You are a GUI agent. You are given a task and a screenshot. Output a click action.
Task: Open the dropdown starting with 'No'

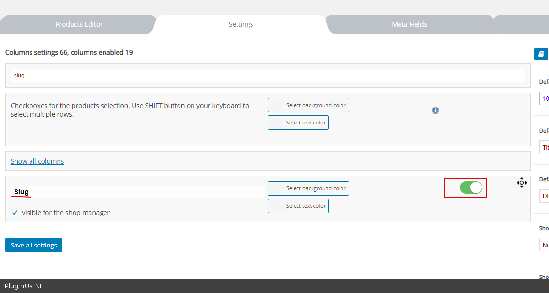pos(544,245)
